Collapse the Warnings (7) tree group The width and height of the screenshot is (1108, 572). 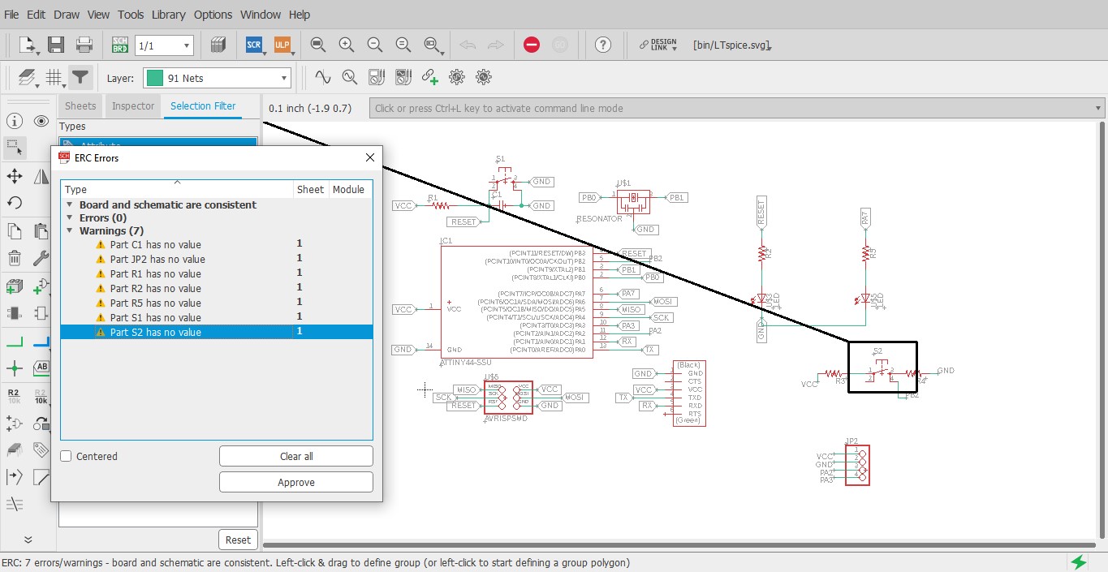70,231
